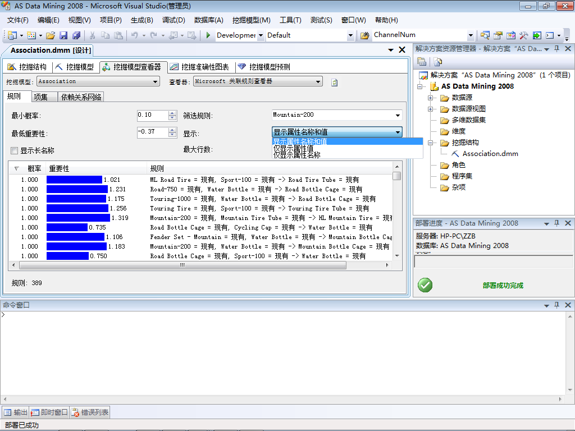Open the 错误列表 panel tab

pyautogui.click(x=90, y=412)
